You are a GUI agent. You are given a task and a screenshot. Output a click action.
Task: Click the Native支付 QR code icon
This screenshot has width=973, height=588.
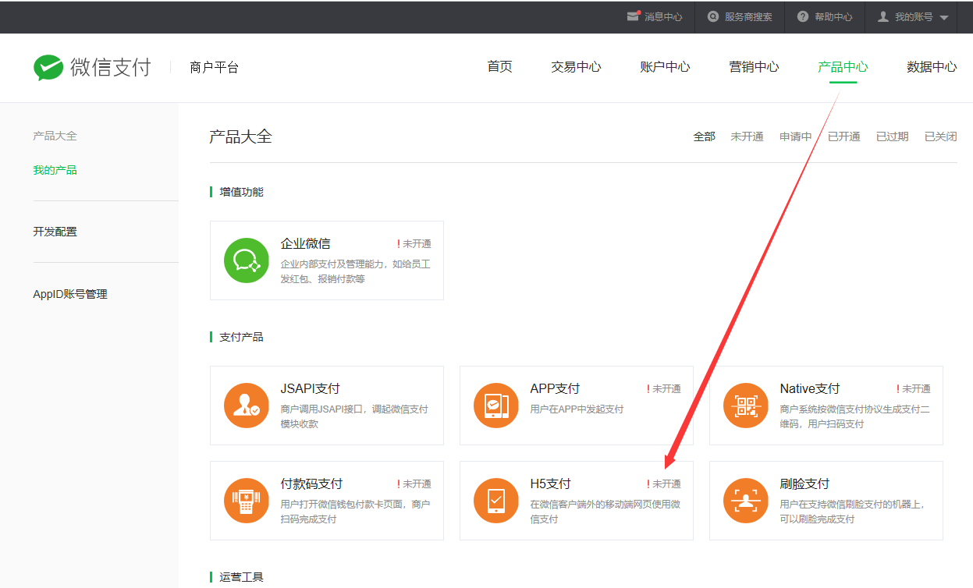click(745, 406)
